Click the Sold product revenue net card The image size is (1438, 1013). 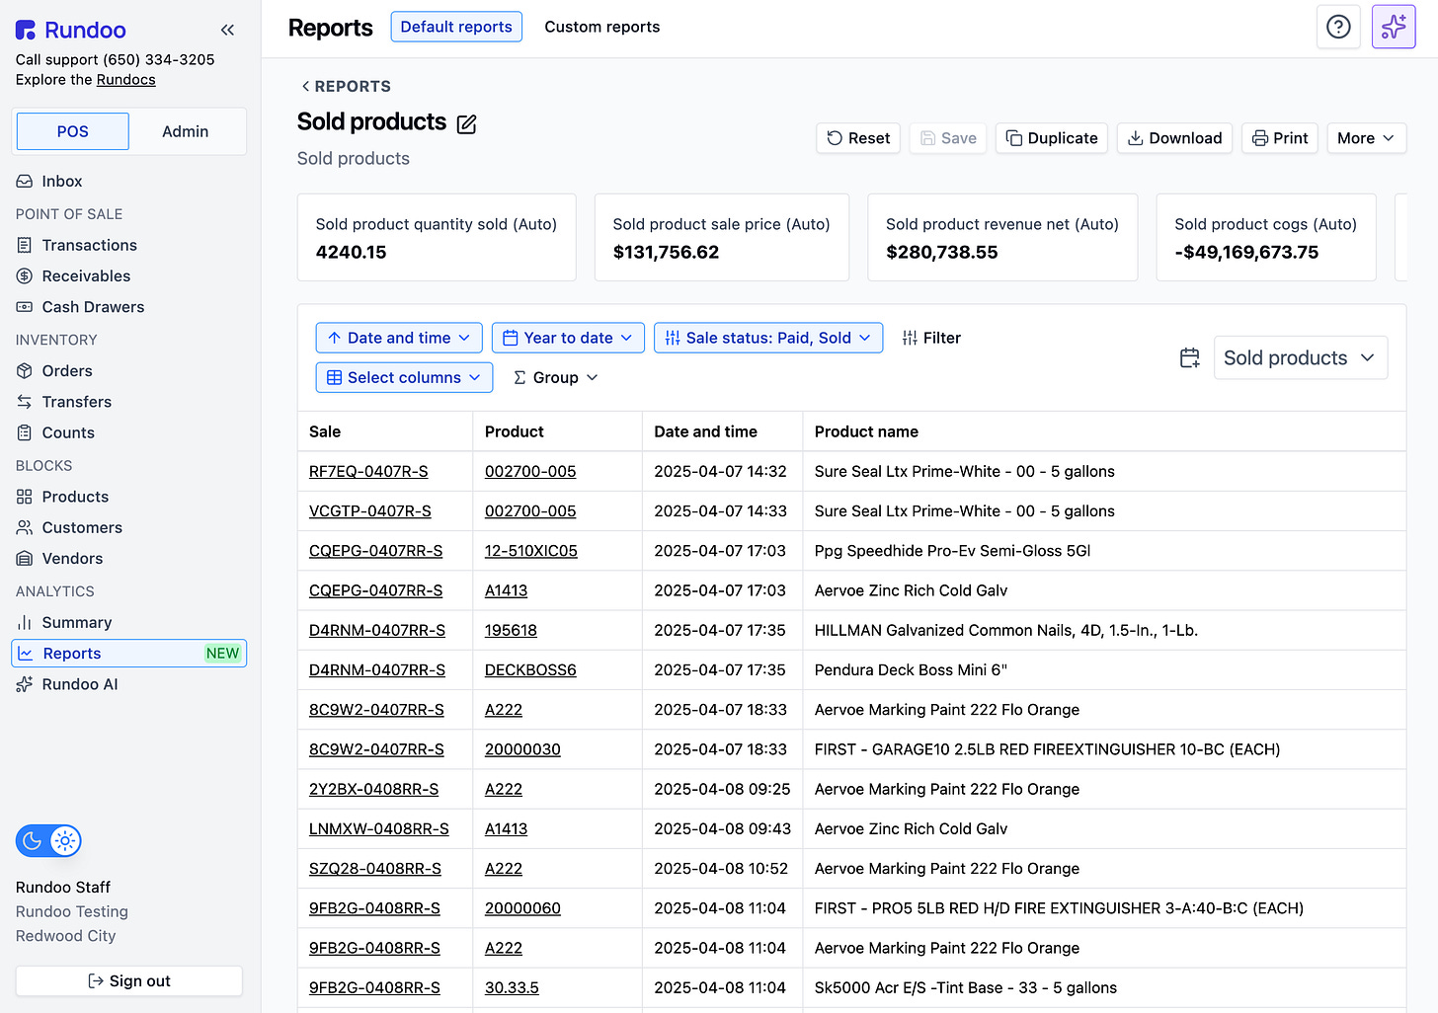[1002, 238]
